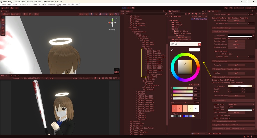Image resolution: width=257 pixels, height=138 pixels.
Task: Select TEX_AngelRing material asset
Action: [x=200, y=19]
